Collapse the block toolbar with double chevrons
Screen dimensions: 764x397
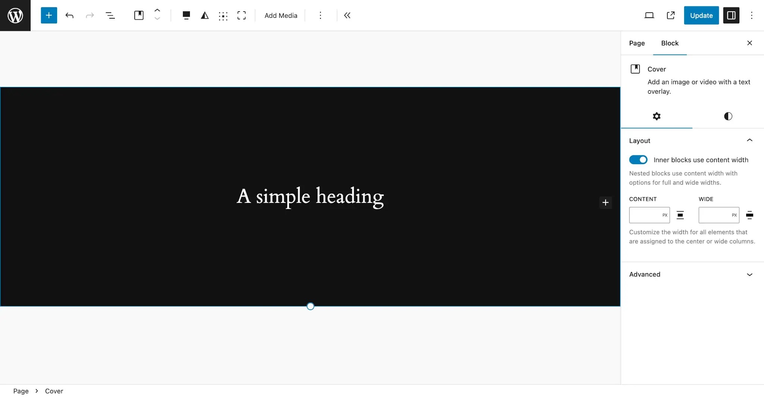click(x=347, y=15)
